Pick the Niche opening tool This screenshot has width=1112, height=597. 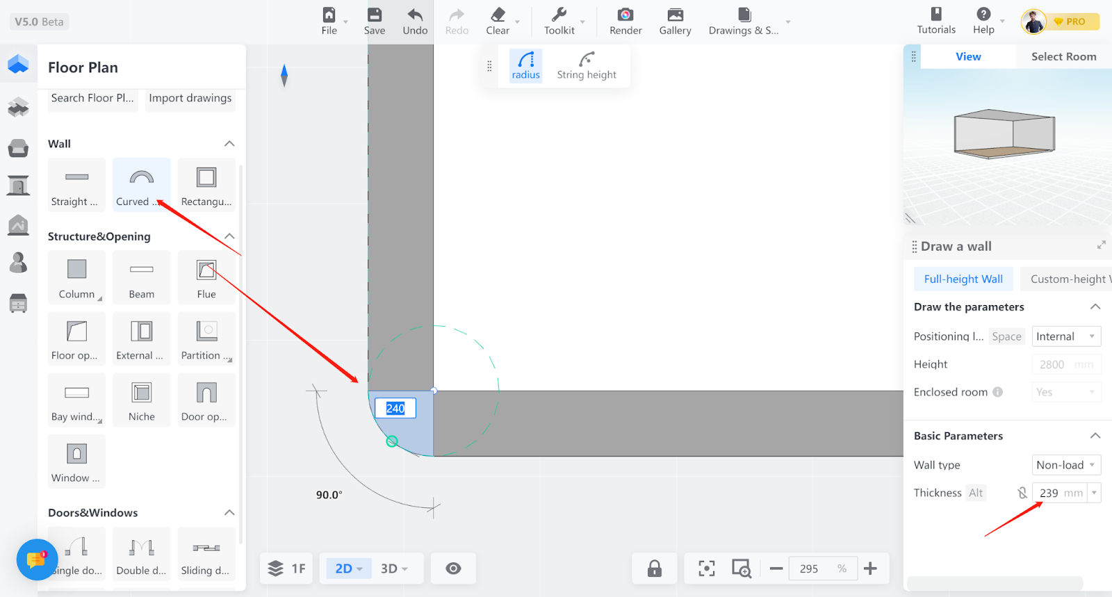point(141,400)
